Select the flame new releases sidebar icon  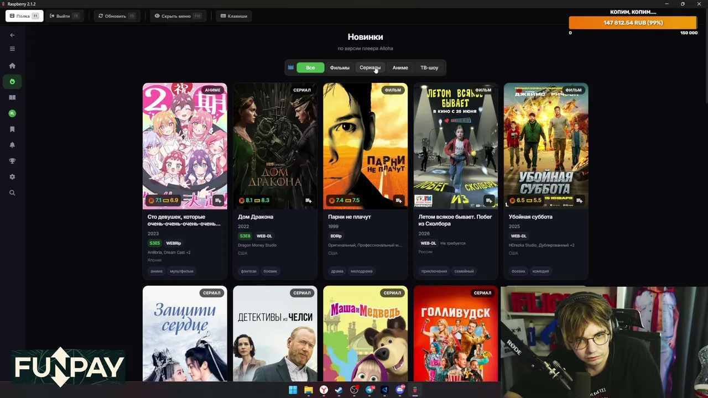pos(12,82)
